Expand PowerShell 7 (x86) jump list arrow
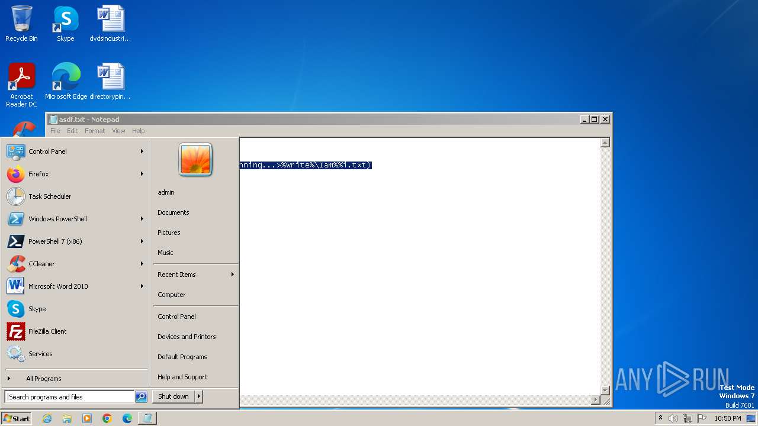 click(x=142, y=241)
